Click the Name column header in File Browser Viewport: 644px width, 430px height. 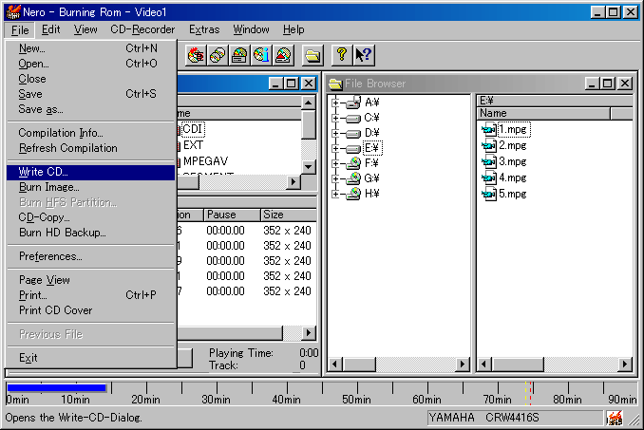tap(543, 113)
